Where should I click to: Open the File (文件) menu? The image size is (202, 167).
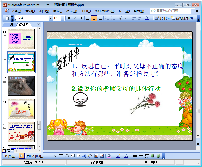(x=16, y=11)
